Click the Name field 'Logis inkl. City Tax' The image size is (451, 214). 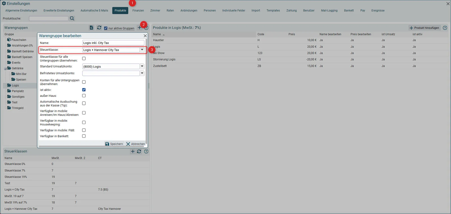[113, 43]
